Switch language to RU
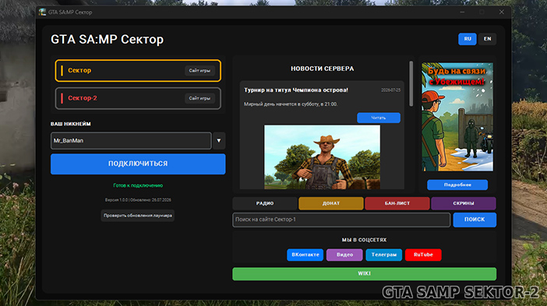The width and height of the screenshot is (547, 306). 467,39
